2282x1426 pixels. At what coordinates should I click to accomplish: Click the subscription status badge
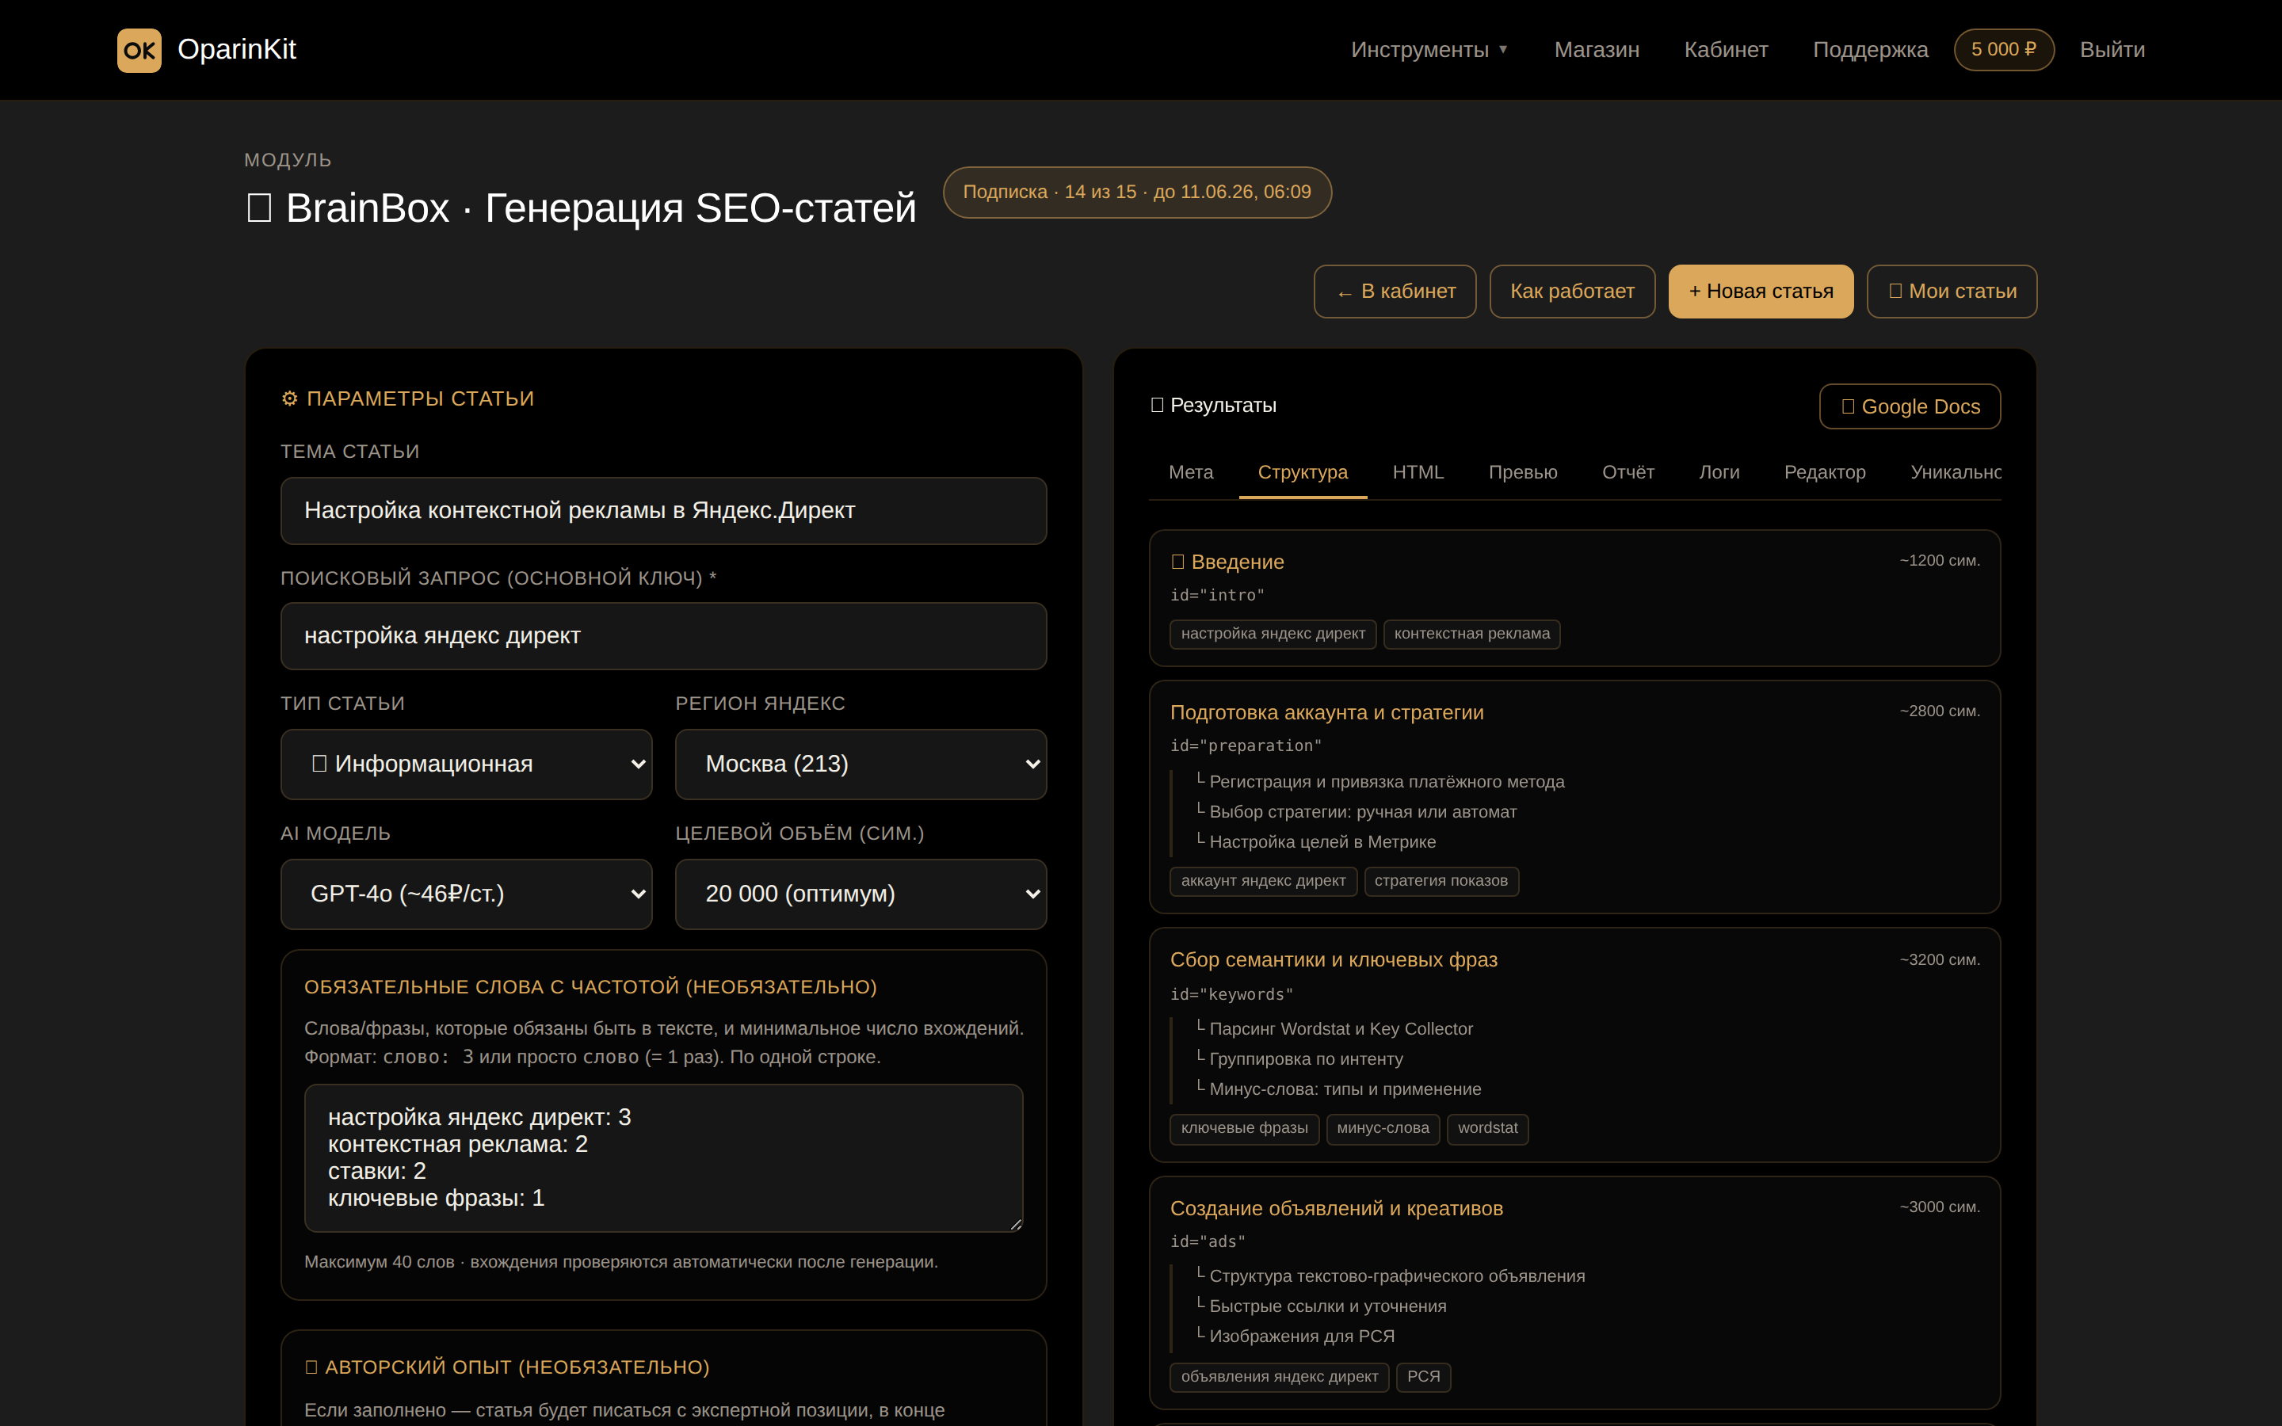coord(1137,193)
